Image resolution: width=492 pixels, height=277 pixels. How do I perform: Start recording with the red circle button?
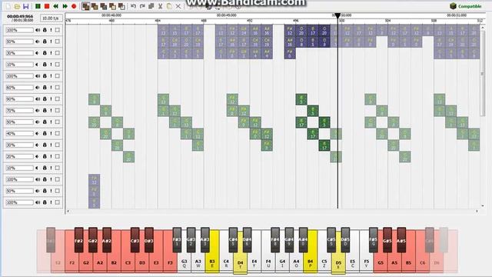click(x=74, y=6)
